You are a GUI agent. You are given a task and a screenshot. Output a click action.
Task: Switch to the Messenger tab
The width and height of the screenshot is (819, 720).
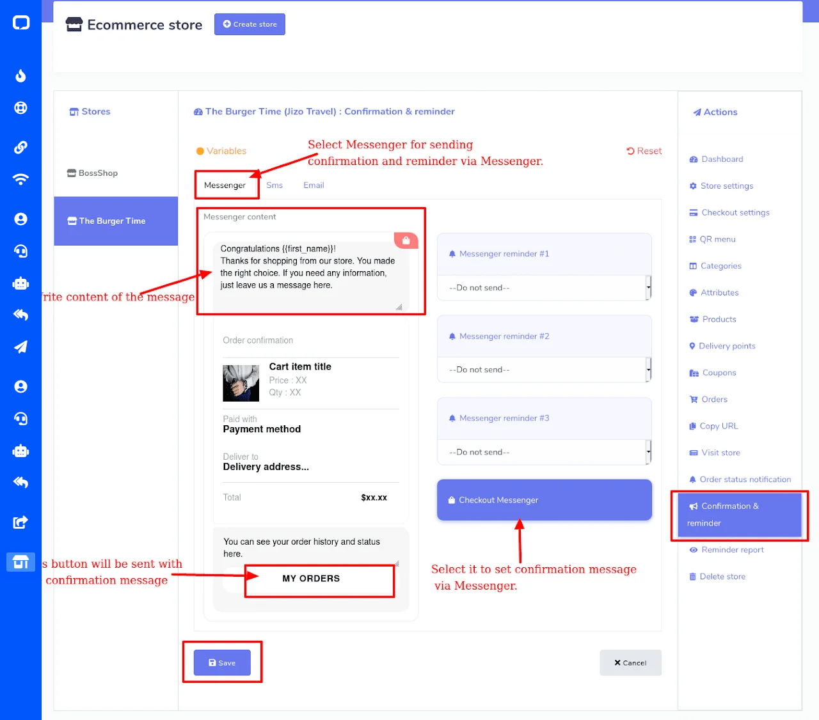coord(225,185)
